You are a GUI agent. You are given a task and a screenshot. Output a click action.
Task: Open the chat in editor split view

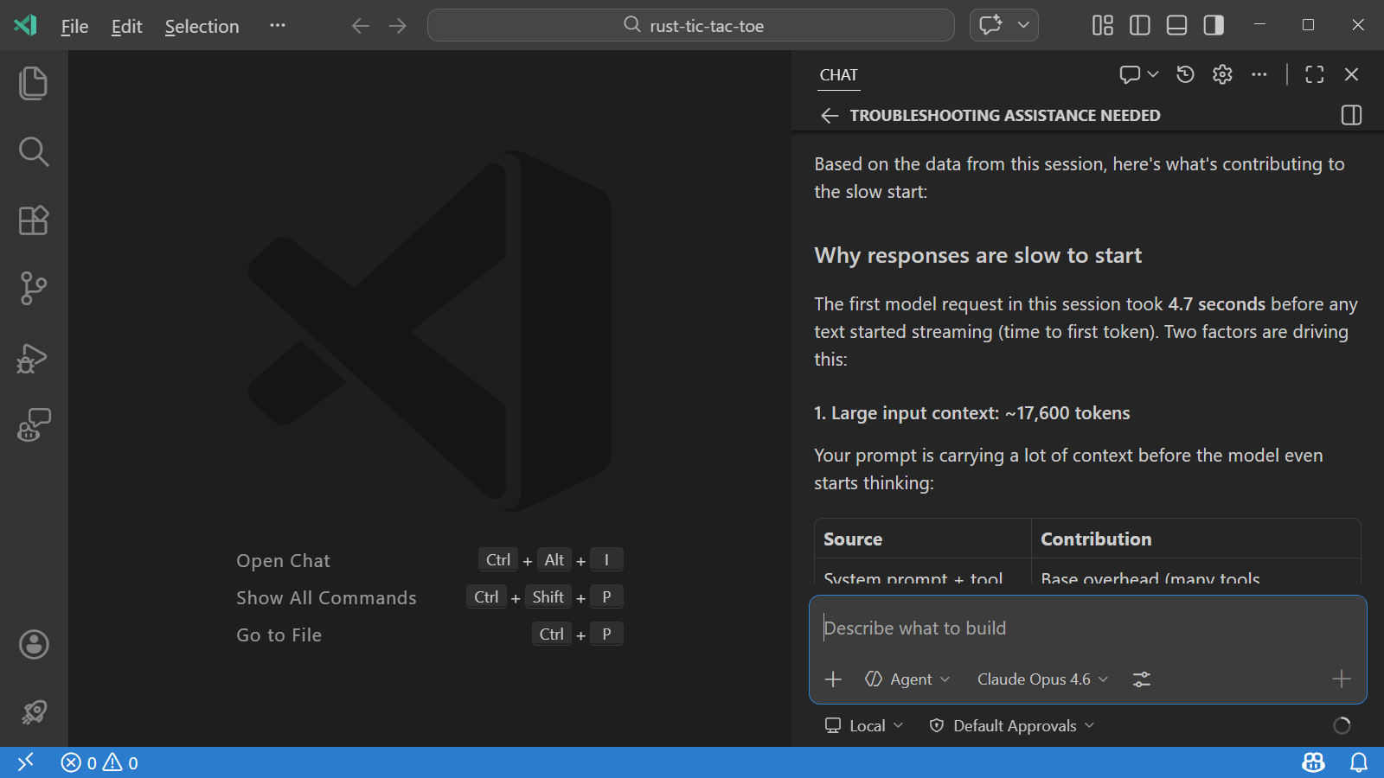(1350, 115)
